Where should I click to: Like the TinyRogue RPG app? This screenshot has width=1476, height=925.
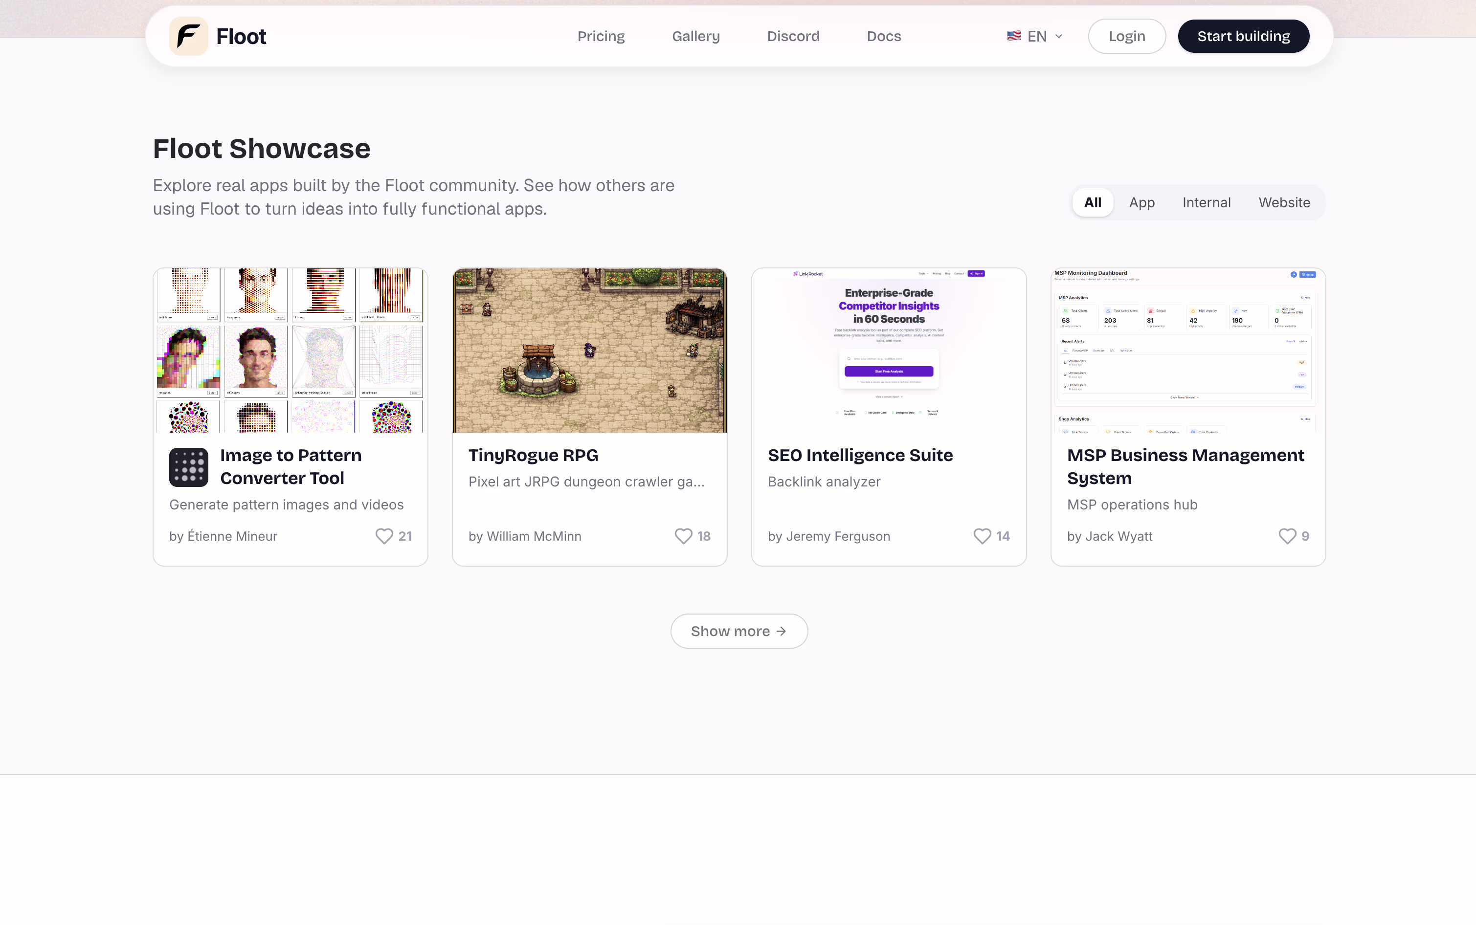(683, 536)
